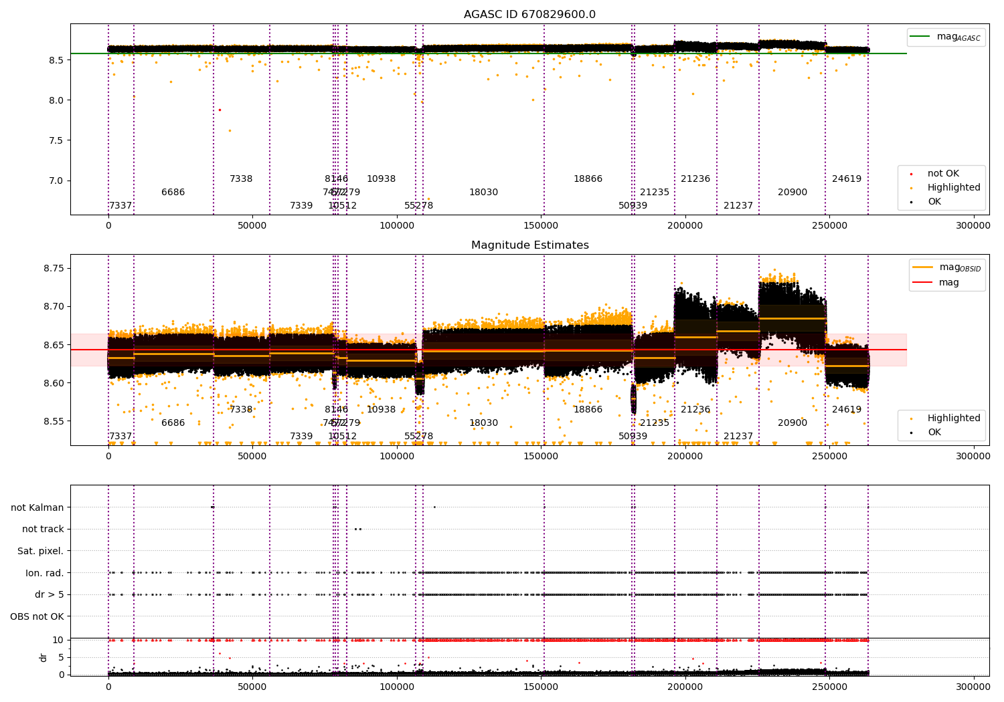1004x702 pixels.
Task: Click the 8.75 y-axis tick in middle plot
Action: (x=53, y=268)
